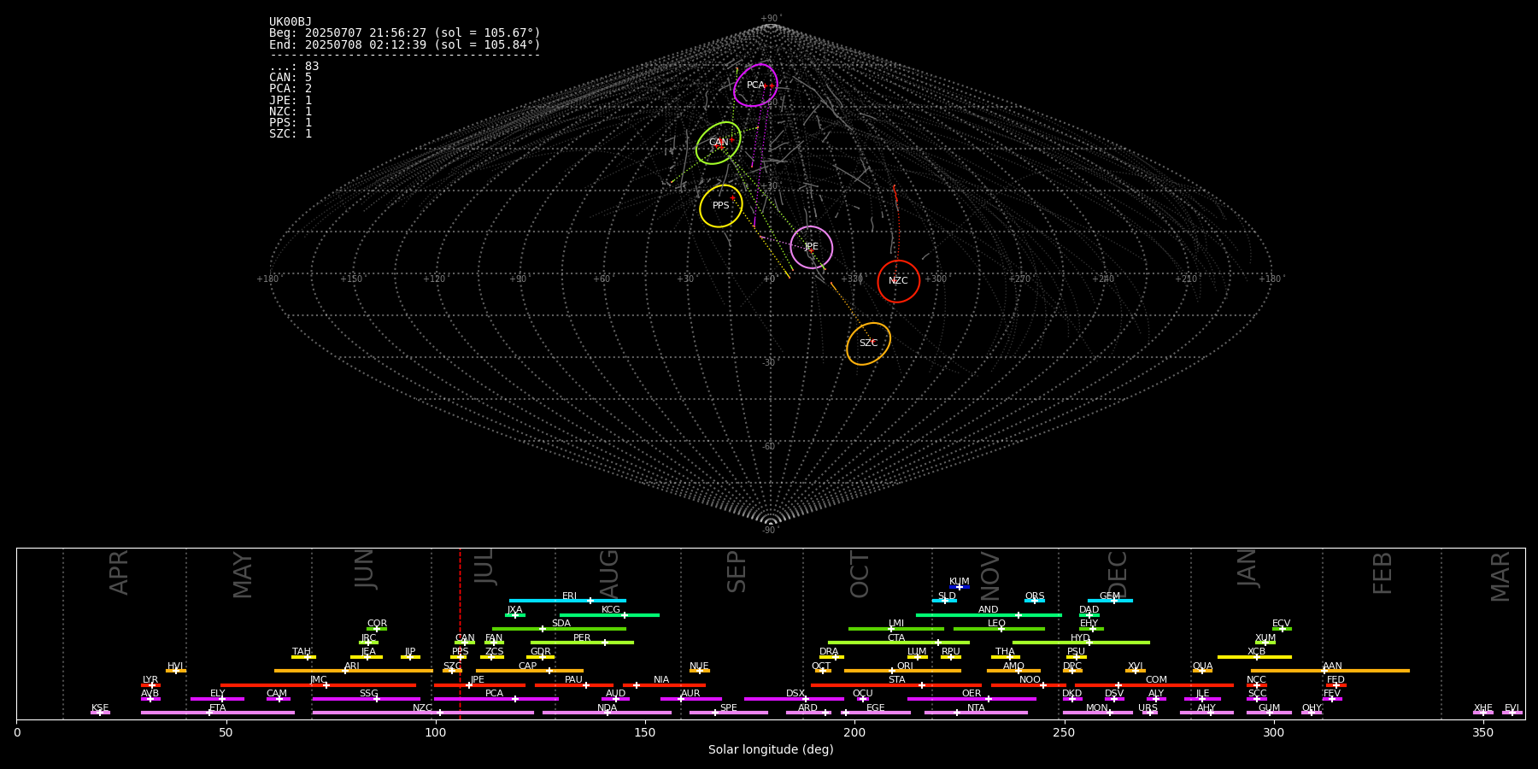Select the LYR shower bar in timeline

[x=150, y=685]
